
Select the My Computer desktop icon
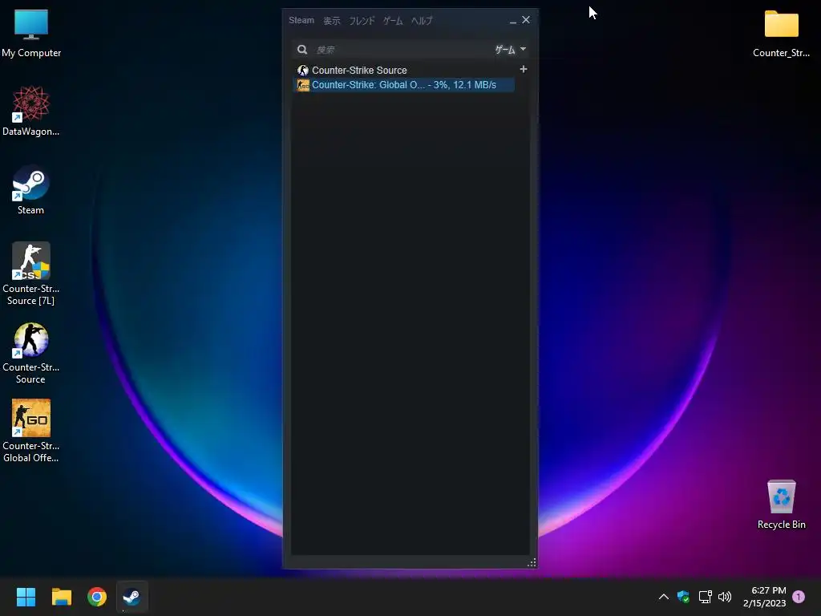click(31, 34)
